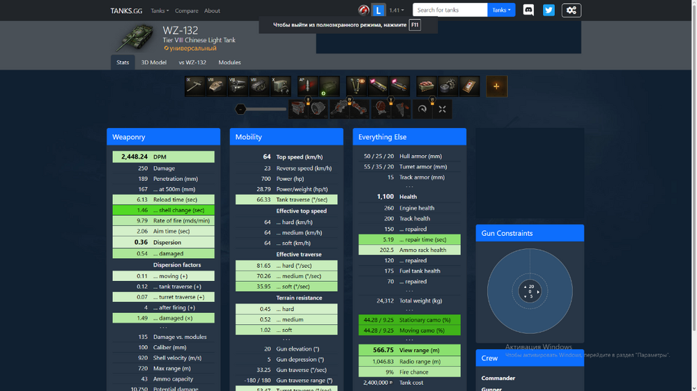697x391 pixels.
Task: Select the gears repair consumable icon
Action: [x=448, y=86]
